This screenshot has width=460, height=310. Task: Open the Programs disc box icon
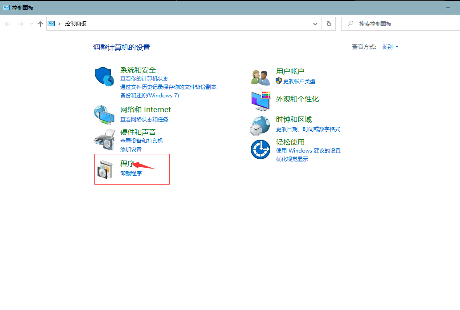coord(105,169)
